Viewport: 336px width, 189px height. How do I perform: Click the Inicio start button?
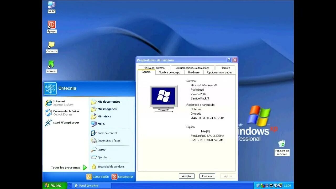pyautogui.click(x=55, y=185)
